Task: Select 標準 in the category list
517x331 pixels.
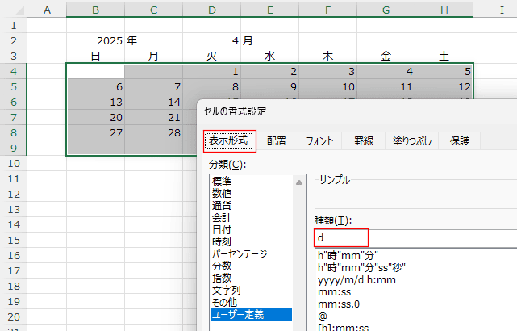Action: pos(222,182)
